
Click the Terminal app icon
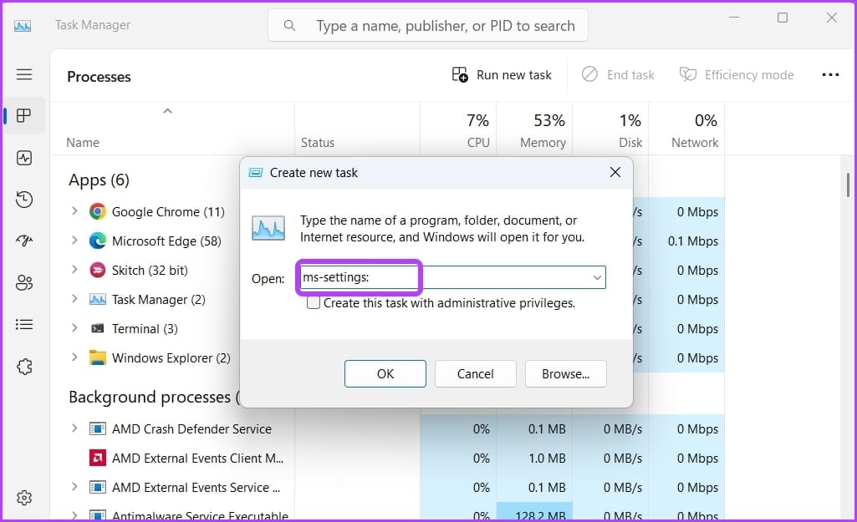click(97, 329)
